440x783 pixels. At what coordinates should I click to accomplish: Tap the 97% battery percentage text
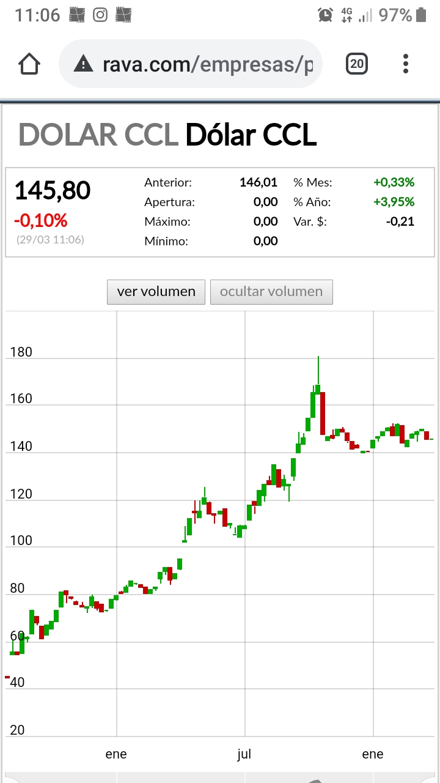click(395, 15)
